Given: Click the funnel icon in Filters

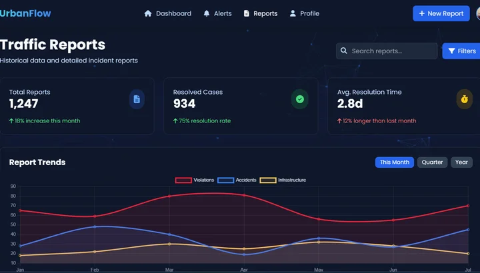Looking at the screenshot, I should coord(451,51).
